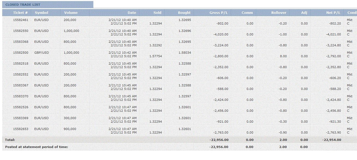Sort by Net P/L column header

(x=333, y=13)
